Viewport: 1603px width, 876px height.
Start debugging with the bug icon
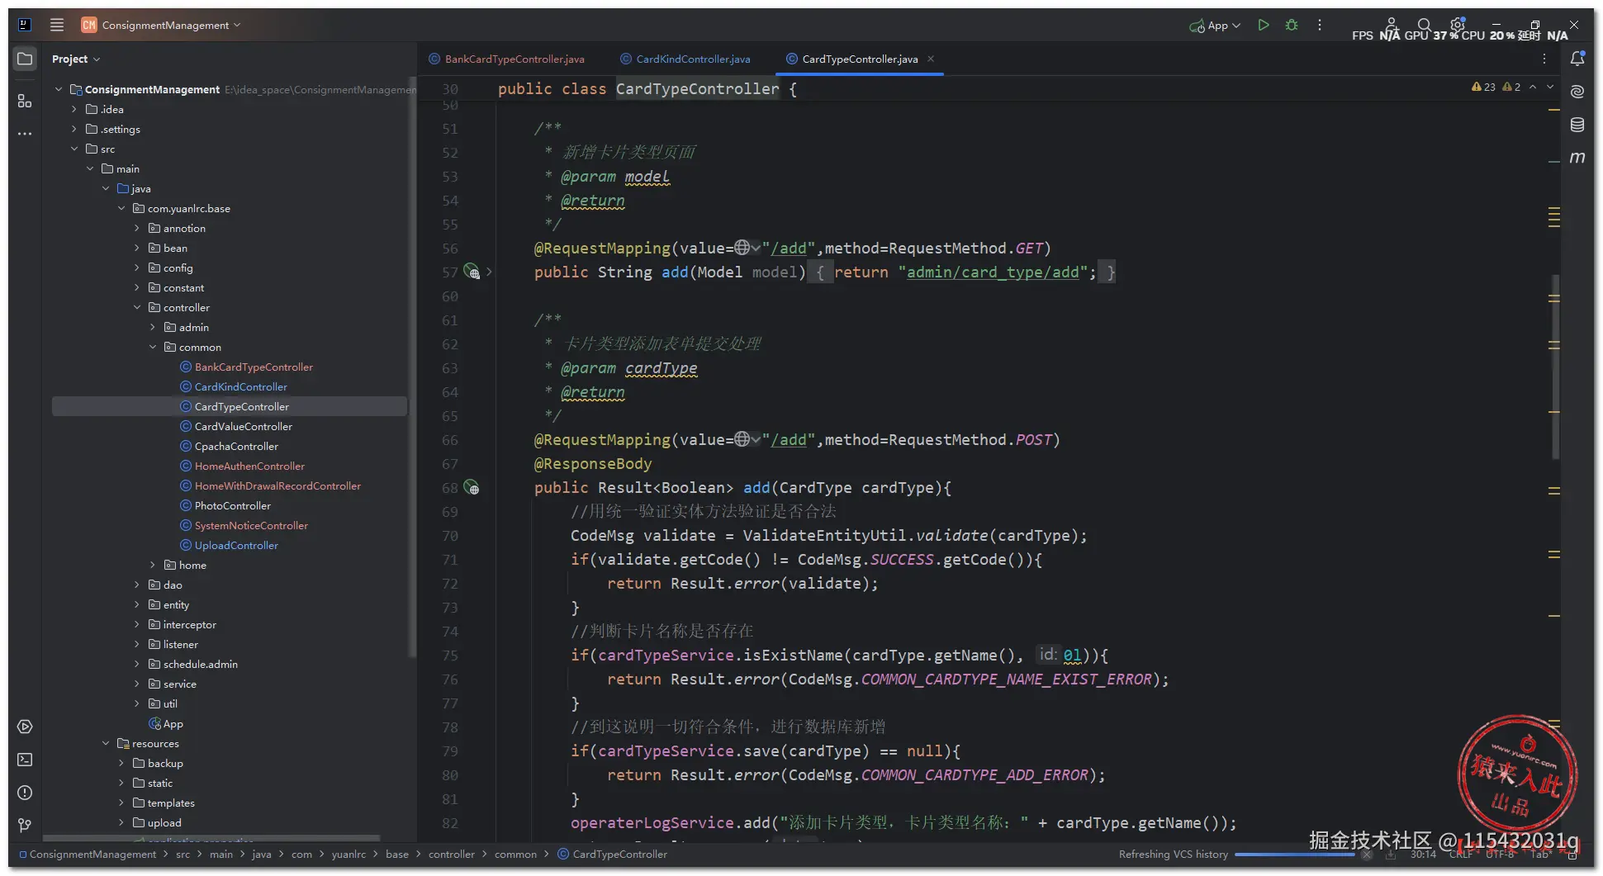[x=1292, y=25]
